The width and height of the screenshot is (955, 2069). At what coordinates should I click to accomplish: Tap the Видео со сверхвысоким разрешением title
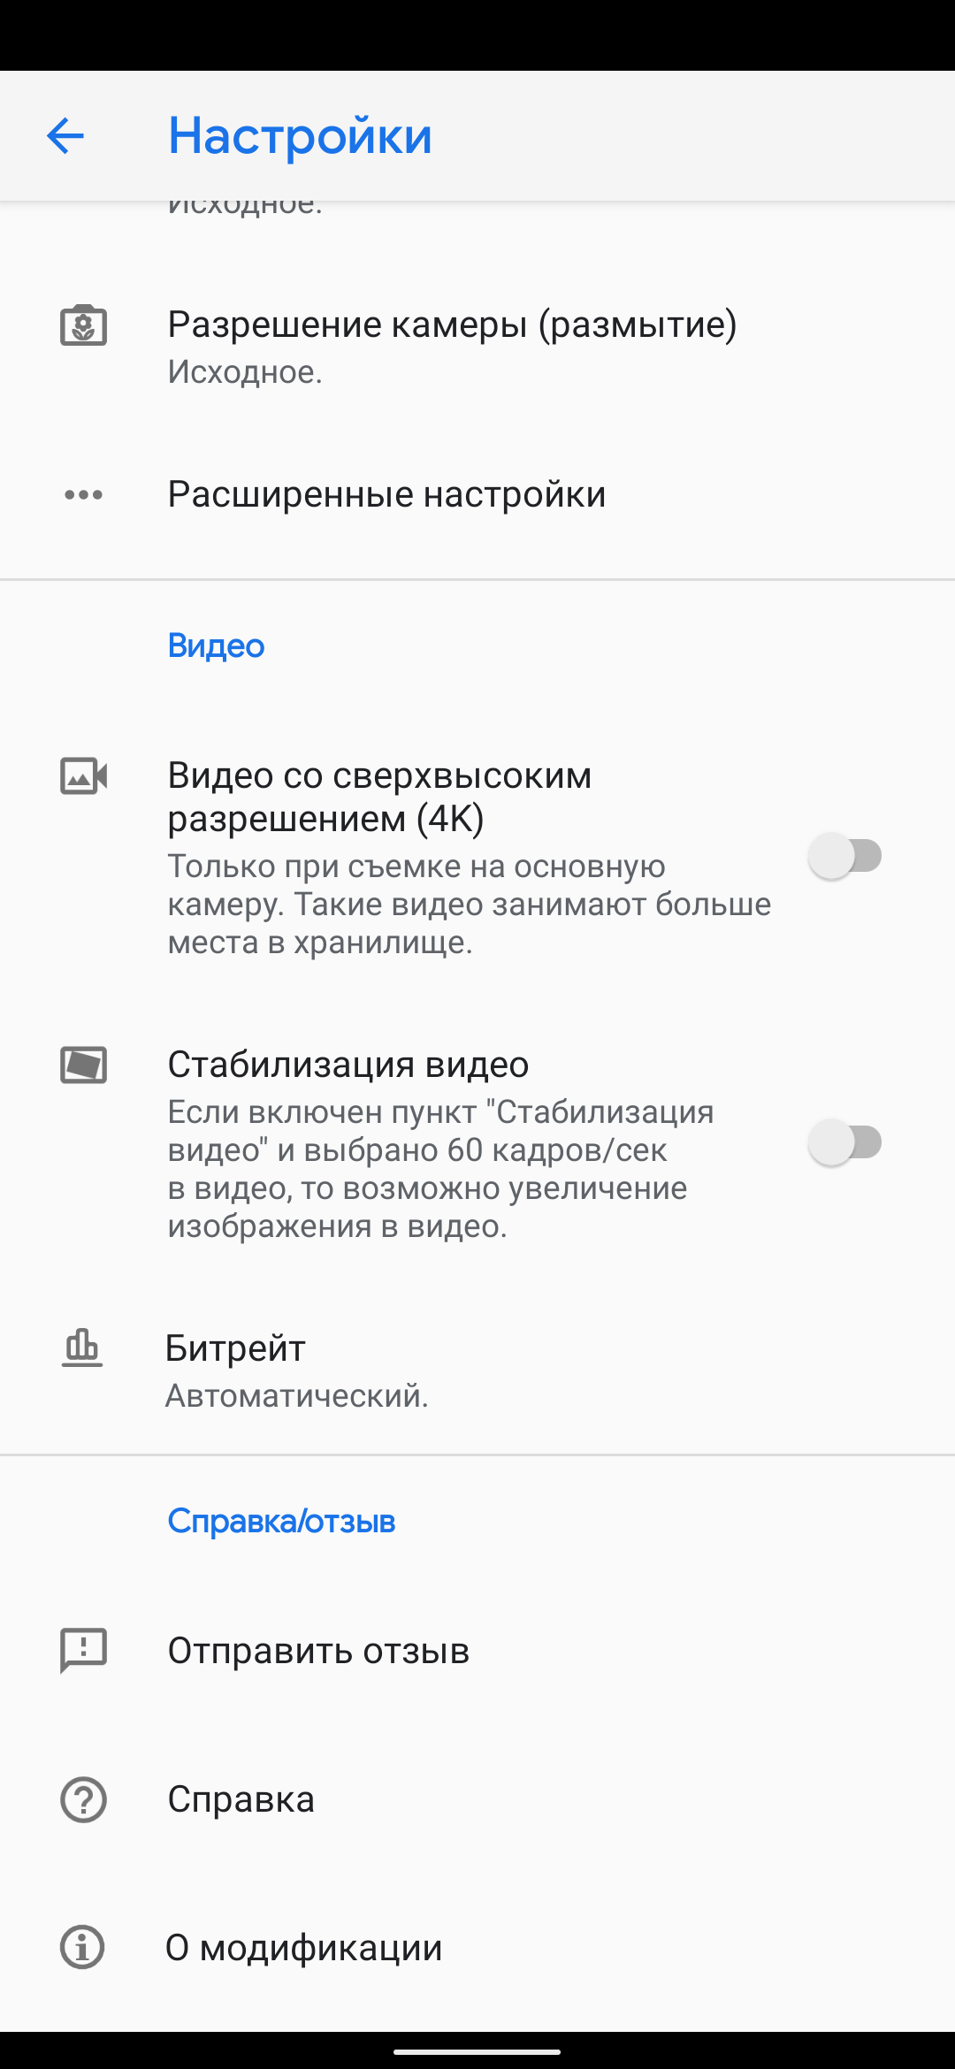coord(379,796)
